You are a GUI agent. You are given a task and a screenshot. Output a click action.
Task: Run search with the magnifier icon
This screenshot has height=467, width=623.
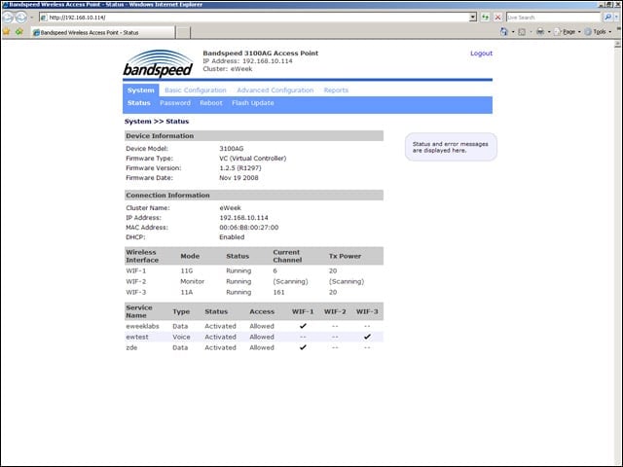(x=607, y=18)
